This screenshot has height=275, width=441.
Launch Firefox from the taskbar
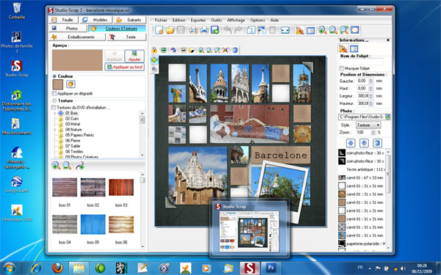(x=57, y=268)
